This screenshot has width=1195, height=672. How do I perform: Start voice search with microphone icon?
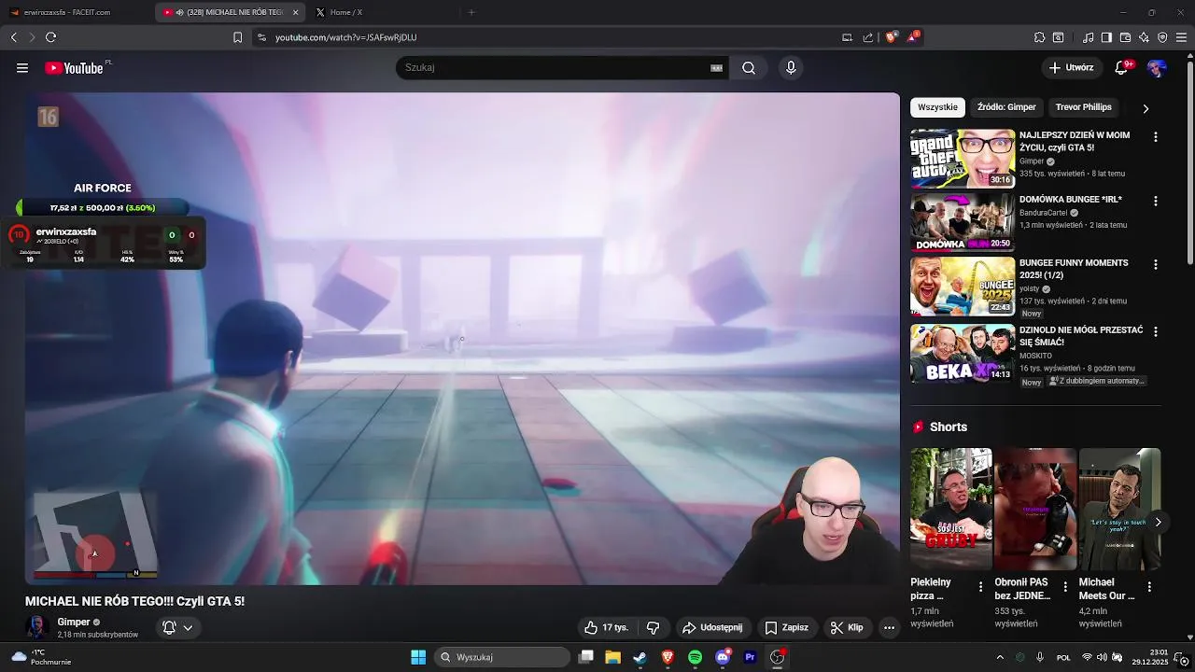(791, 68)
